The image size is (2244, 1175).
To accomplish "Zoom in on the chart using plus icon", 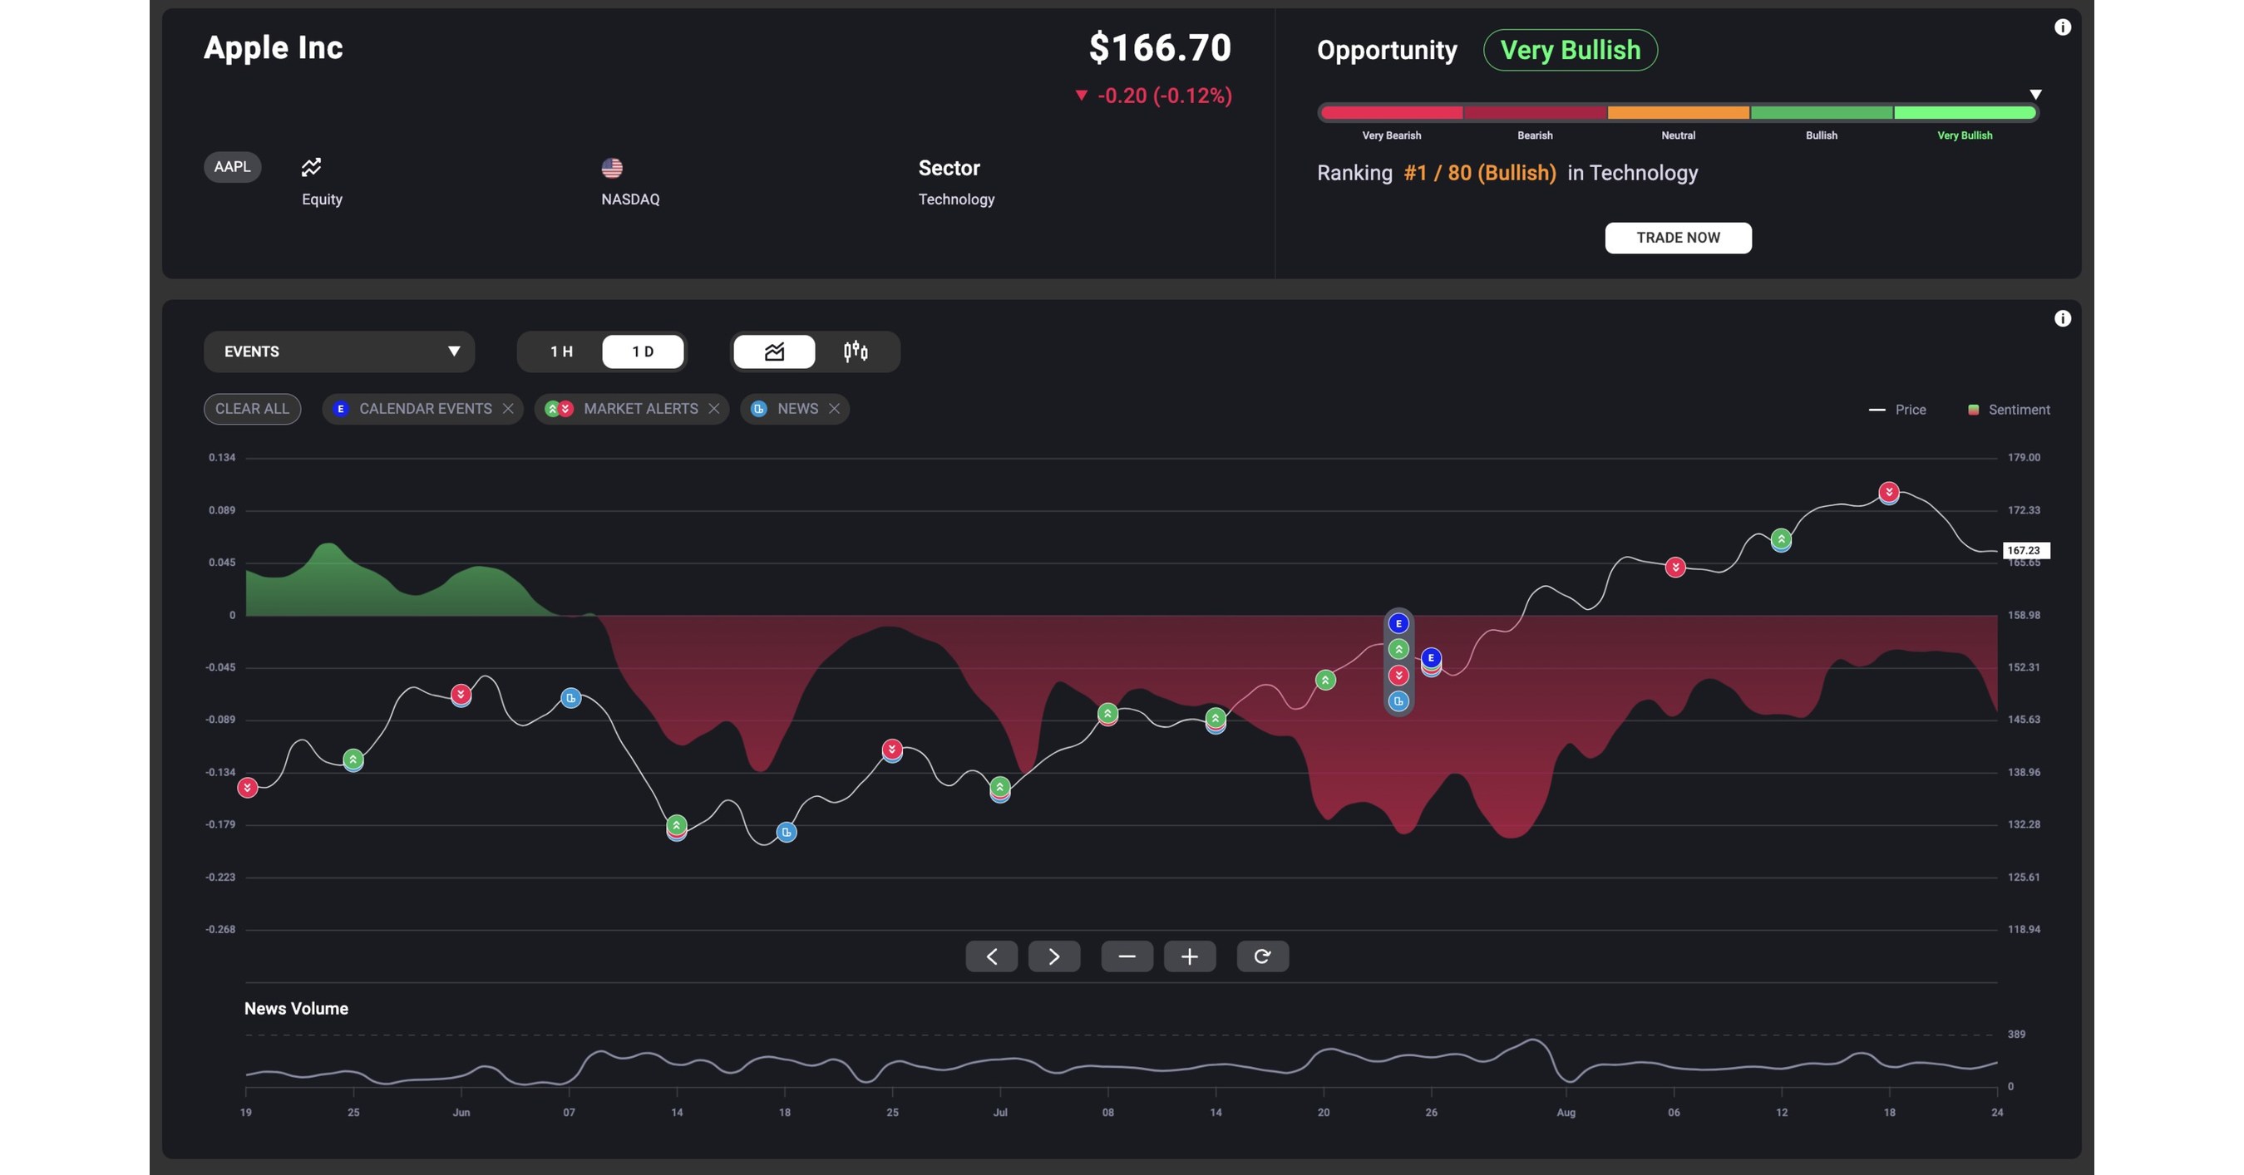I will [x=1190, y=956].
